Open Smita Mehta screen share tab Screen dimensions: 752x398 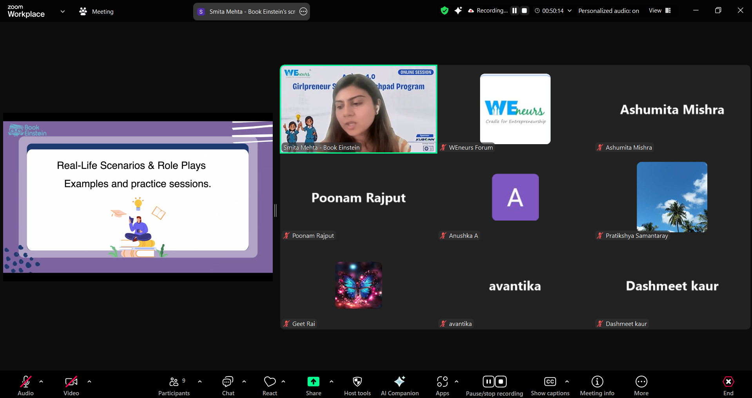tap(252, 12)
